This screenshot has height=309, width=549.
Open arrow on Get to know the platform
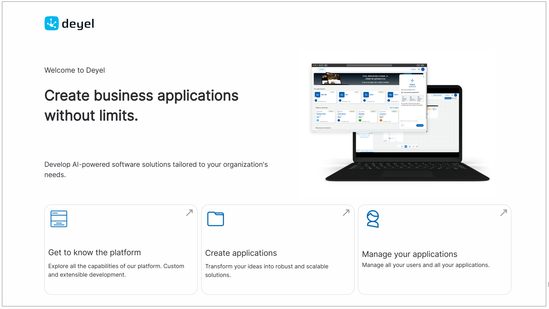tap(189, 213)
